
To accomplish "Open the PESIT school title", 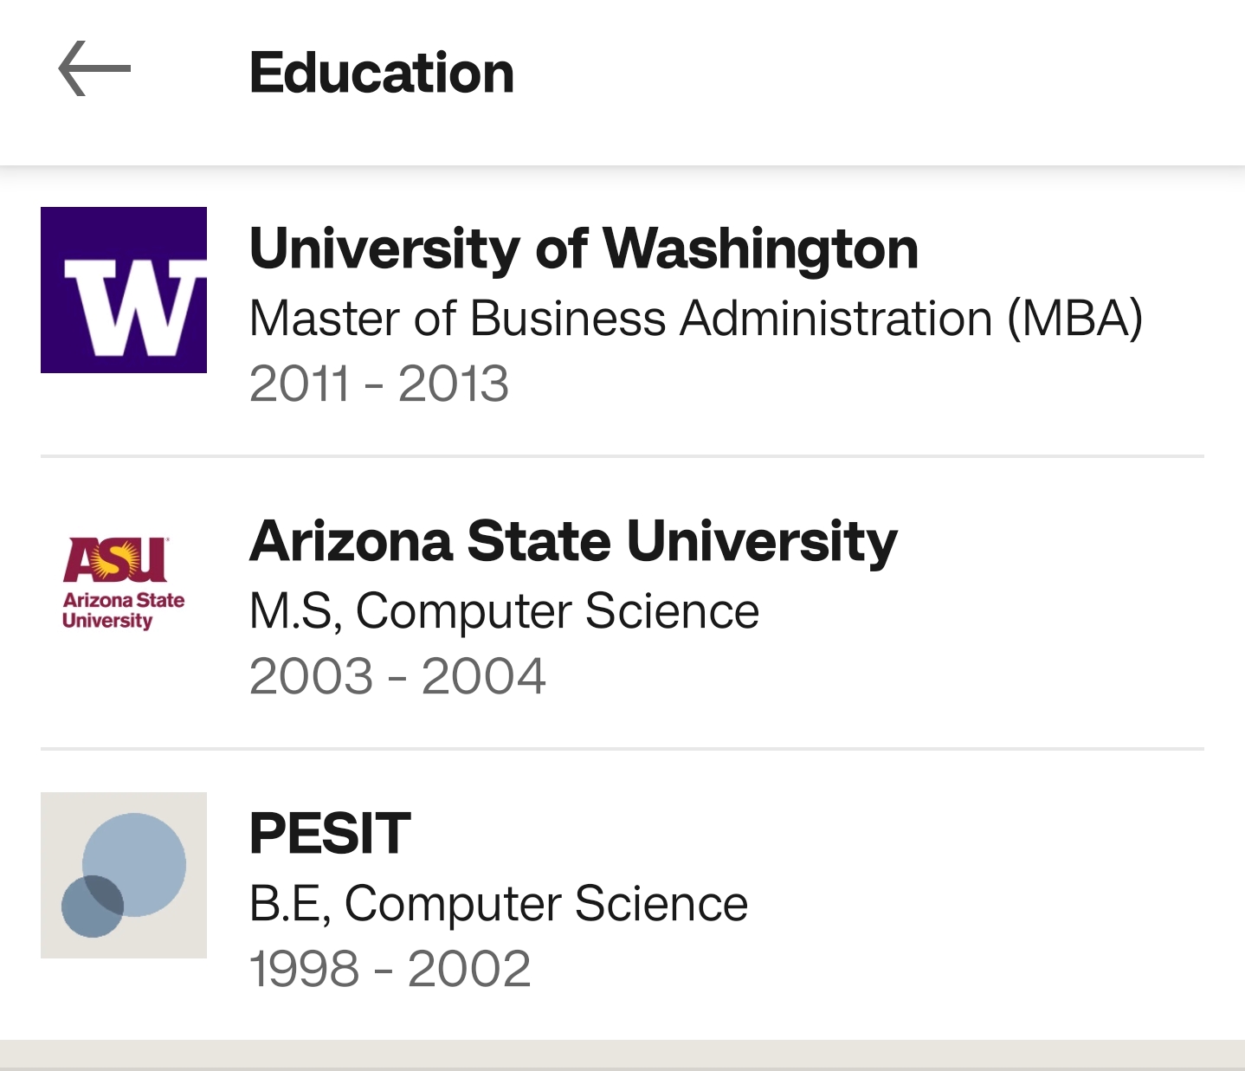I will tap(330, 834).
